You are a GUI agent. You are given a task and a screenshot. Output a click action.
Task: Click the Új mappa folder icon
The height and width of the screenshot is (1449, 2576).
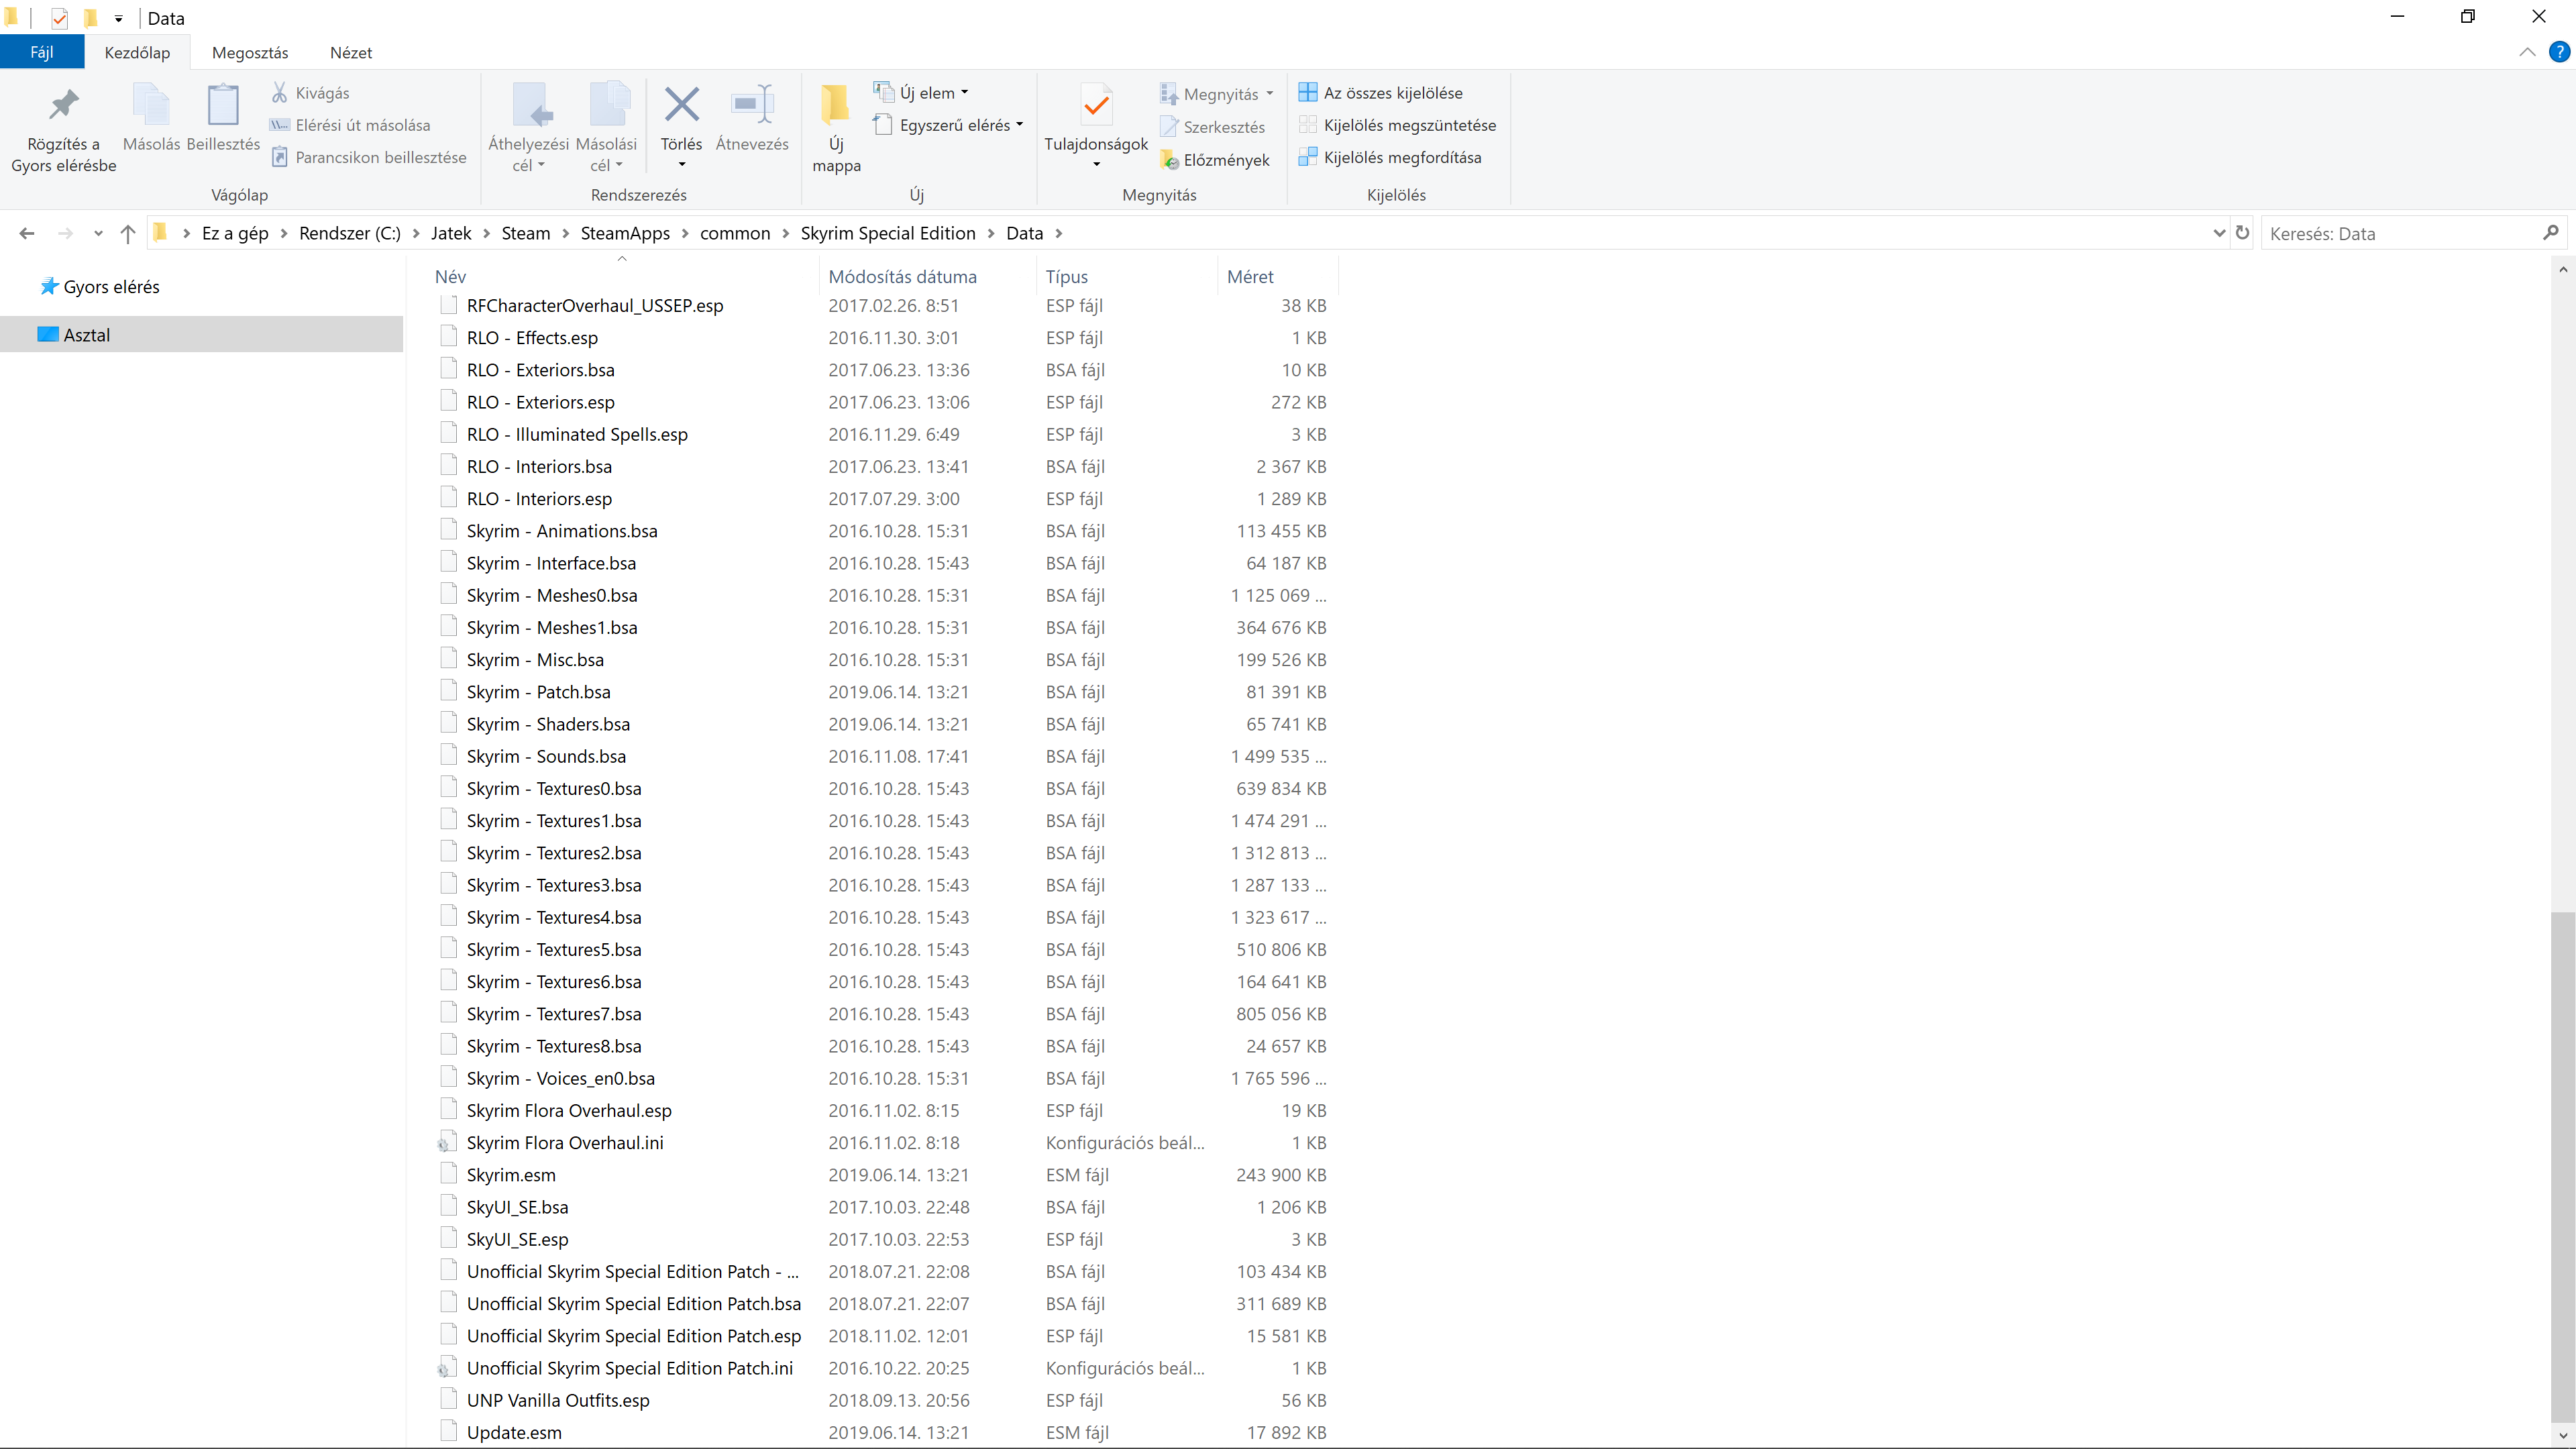pos(835,105)
